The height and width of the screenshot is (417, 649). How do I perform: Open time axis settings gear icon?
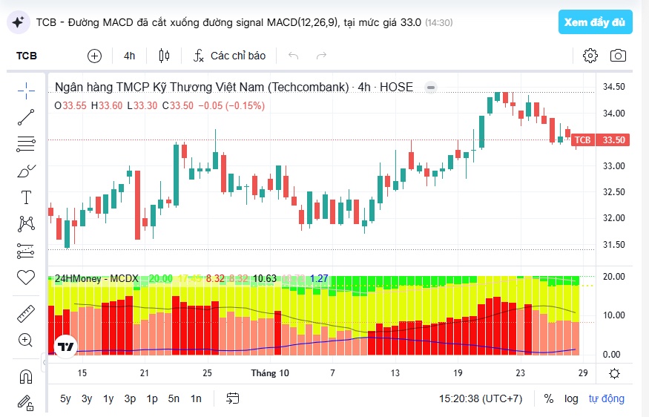tap(615, 373)
